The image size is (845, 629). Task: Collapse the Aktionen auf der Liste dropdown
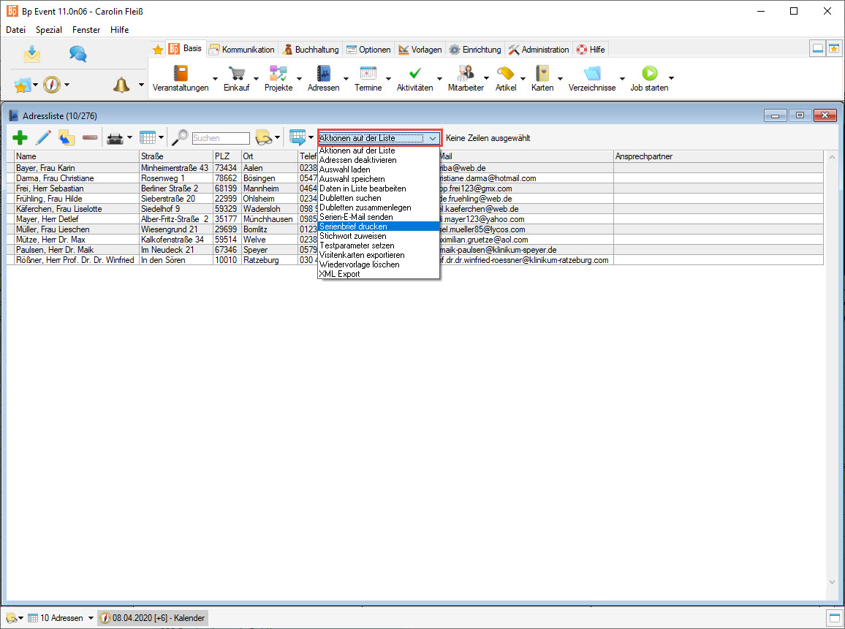(433, 138)
